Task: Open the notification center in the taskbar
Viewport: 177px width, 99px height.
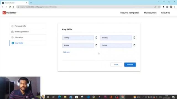Action: click(173, 97)
